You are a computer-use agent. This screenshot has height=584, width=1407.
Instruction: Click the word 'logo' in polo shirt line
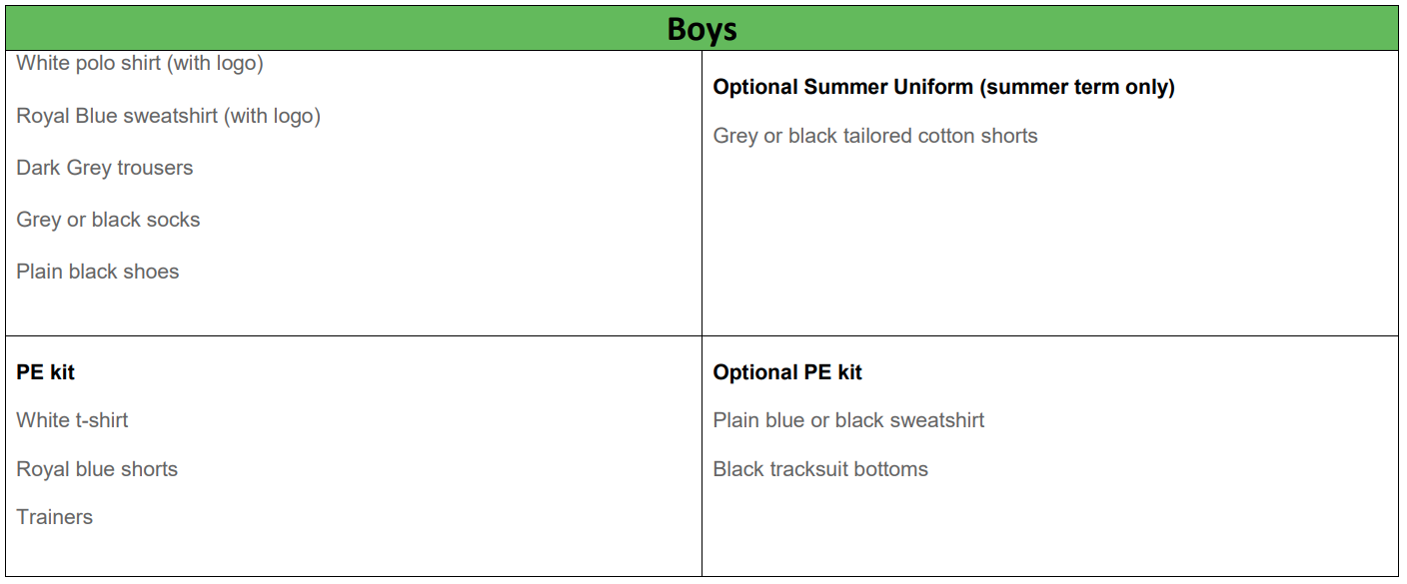pyautogui.click(x=237, y=64)
